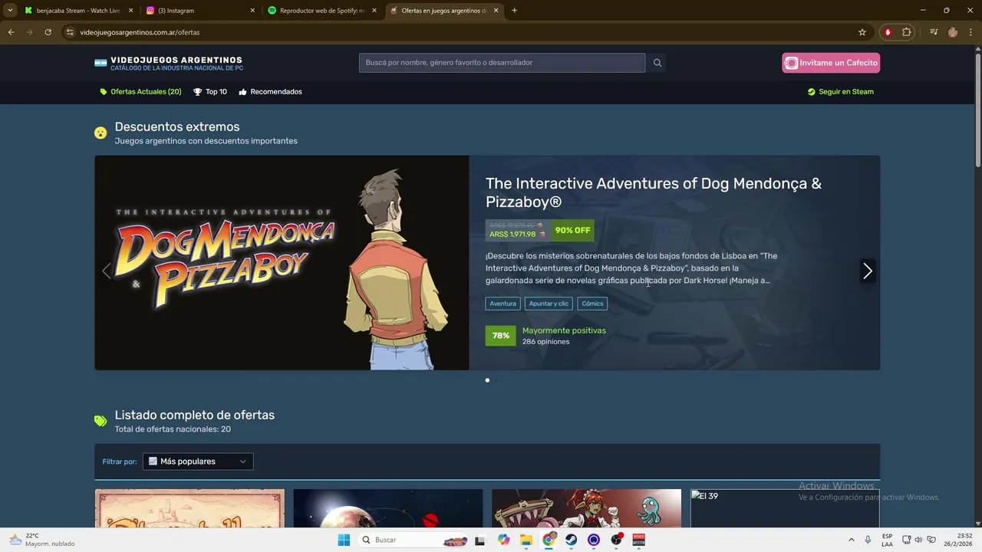Click the Descuentos extremos heading
Image resolution: width=982 pixels, height=552 pixels.
pos(177,127)
